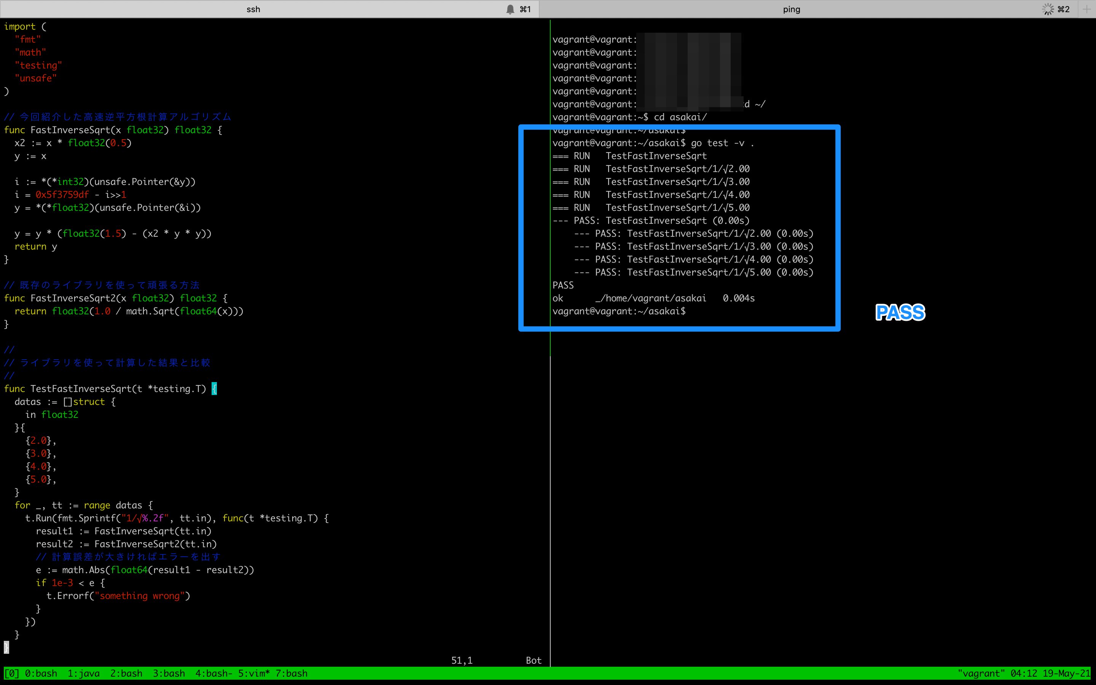Click the highlighted opening brace in vim
Screen dimensions: 1096x685
pos(214,389)
